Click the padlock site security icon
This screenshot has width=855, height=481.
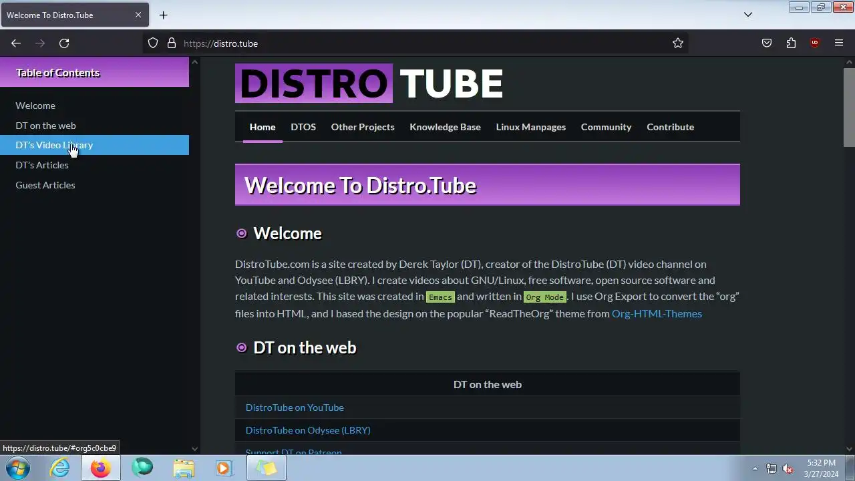(x=172, y=43)
